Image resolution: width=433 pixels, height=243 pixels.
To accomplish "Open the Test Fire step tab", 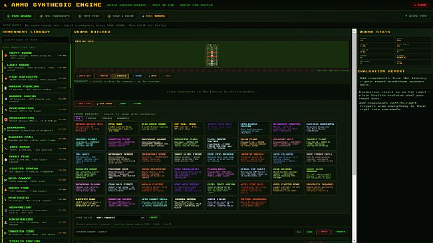I will tap(88, 16).
